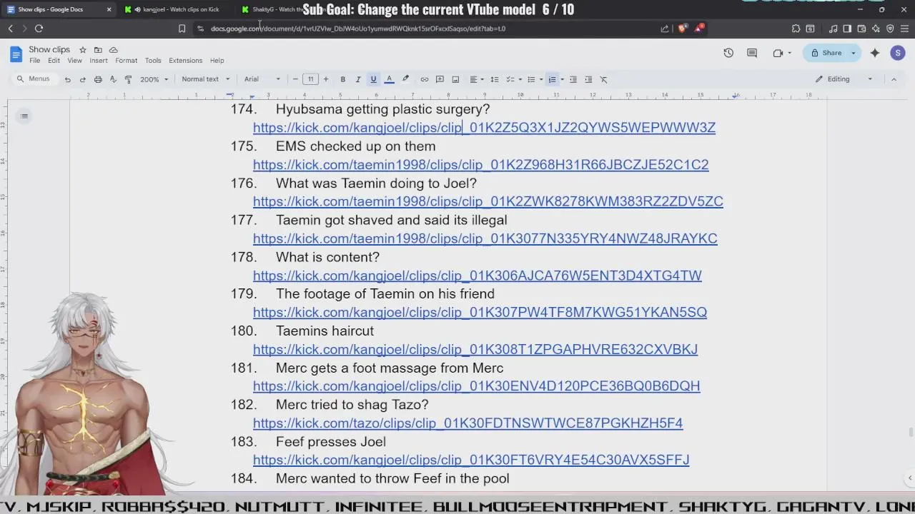915x514 pixels.
Task: Open the 200% zoom dropdown
Action: click(x=154, y=79)
